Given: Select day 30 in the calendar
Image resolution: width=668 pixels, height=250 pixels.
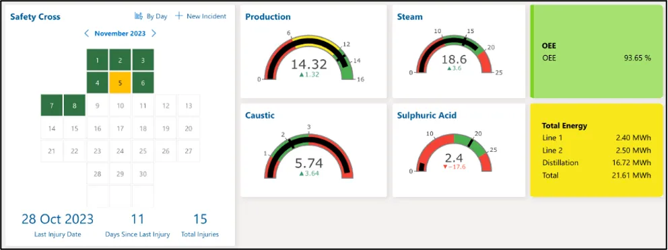Looking at the screenshot, I should coord(143,174).
